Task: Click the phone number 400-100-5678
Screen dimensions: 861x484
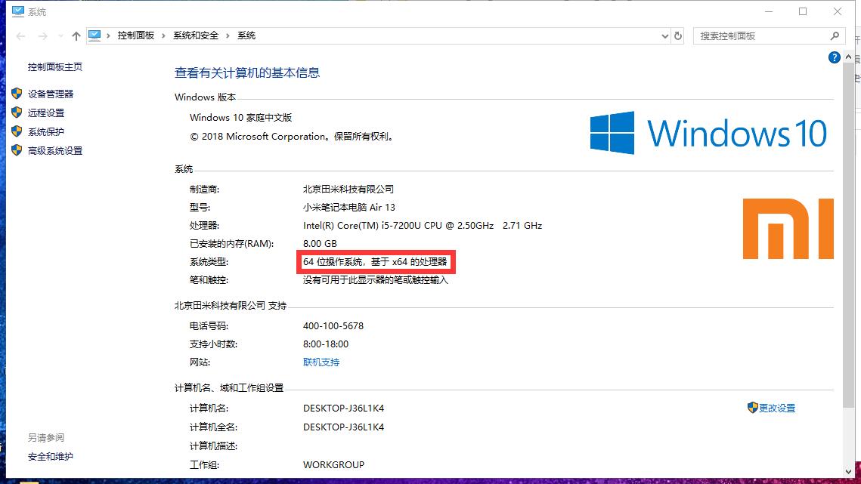Action: (333, 326)
